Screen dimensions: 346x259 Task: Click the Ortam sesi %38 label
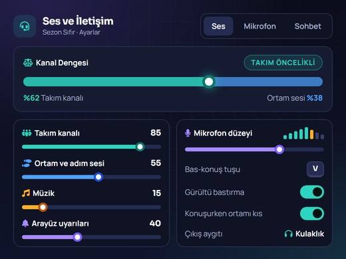coord(295,98)
